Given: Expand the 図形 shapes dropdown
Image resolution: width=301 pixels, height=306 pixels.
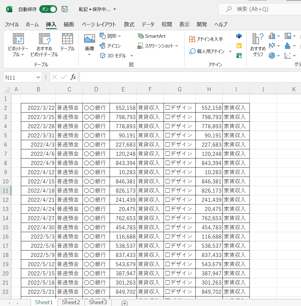Looking at the screenshot, I should [119, 36].
